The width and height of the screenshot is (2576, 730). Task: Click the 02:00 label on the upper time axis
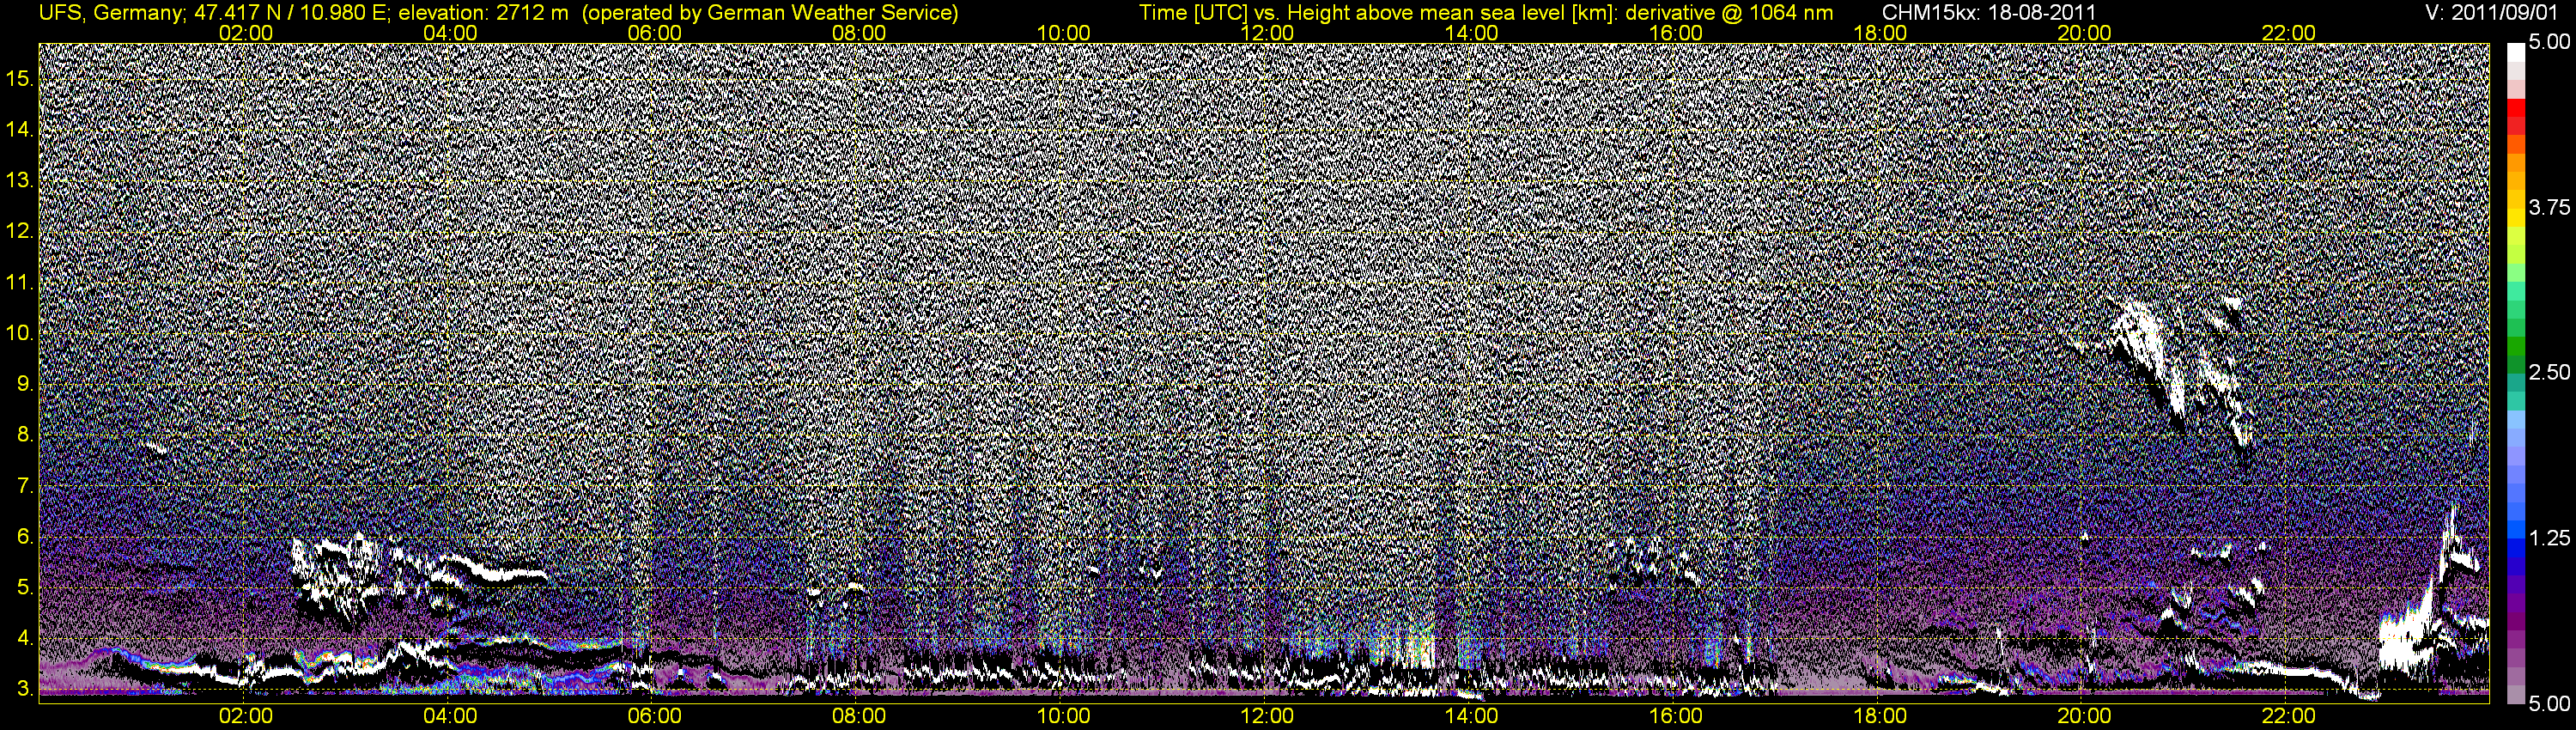click(245, 33)
